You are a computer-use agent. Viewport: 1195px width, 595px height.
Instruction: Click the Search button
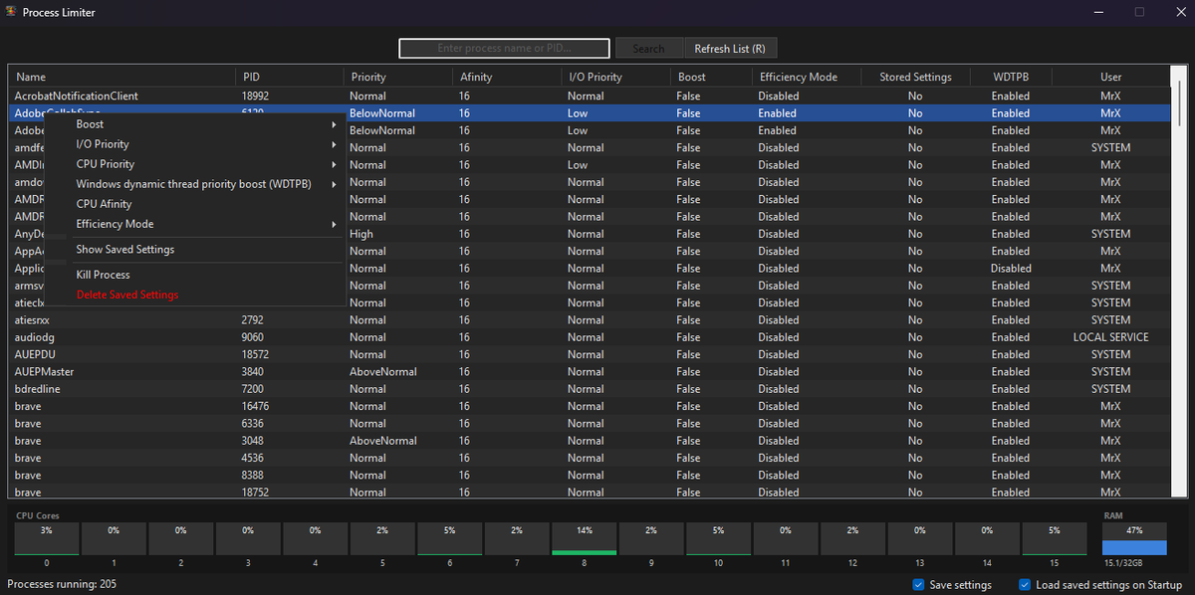[648, 49]
